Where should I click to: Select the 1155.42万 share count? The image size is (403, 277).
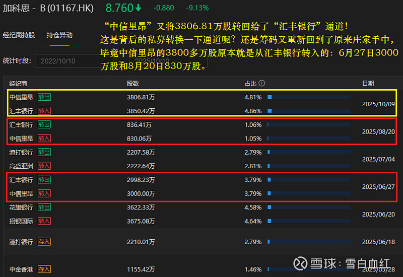141,269
